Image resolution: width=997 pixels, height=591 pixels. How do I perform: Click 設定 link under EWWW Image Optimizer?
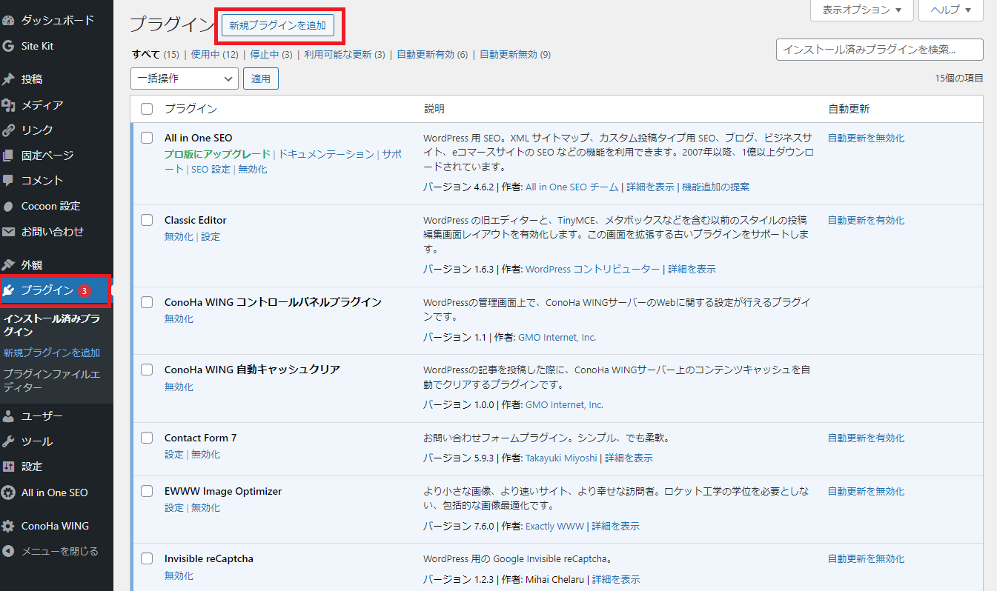click(173, 508)
